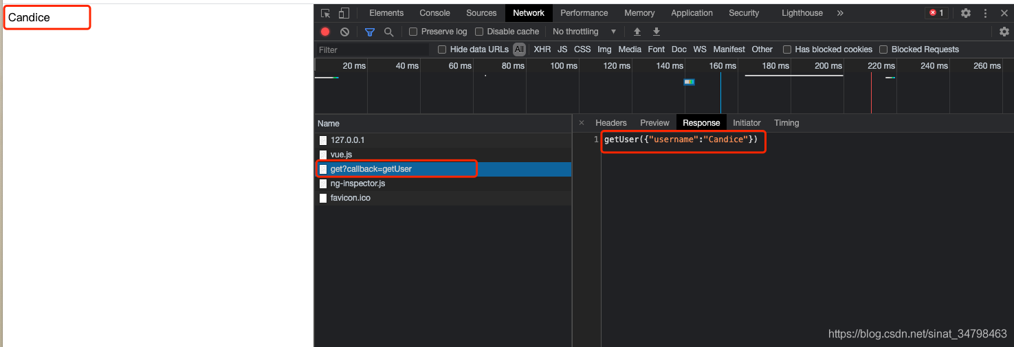Open the Security tab

pyautogui.click(x=744, y=13)
